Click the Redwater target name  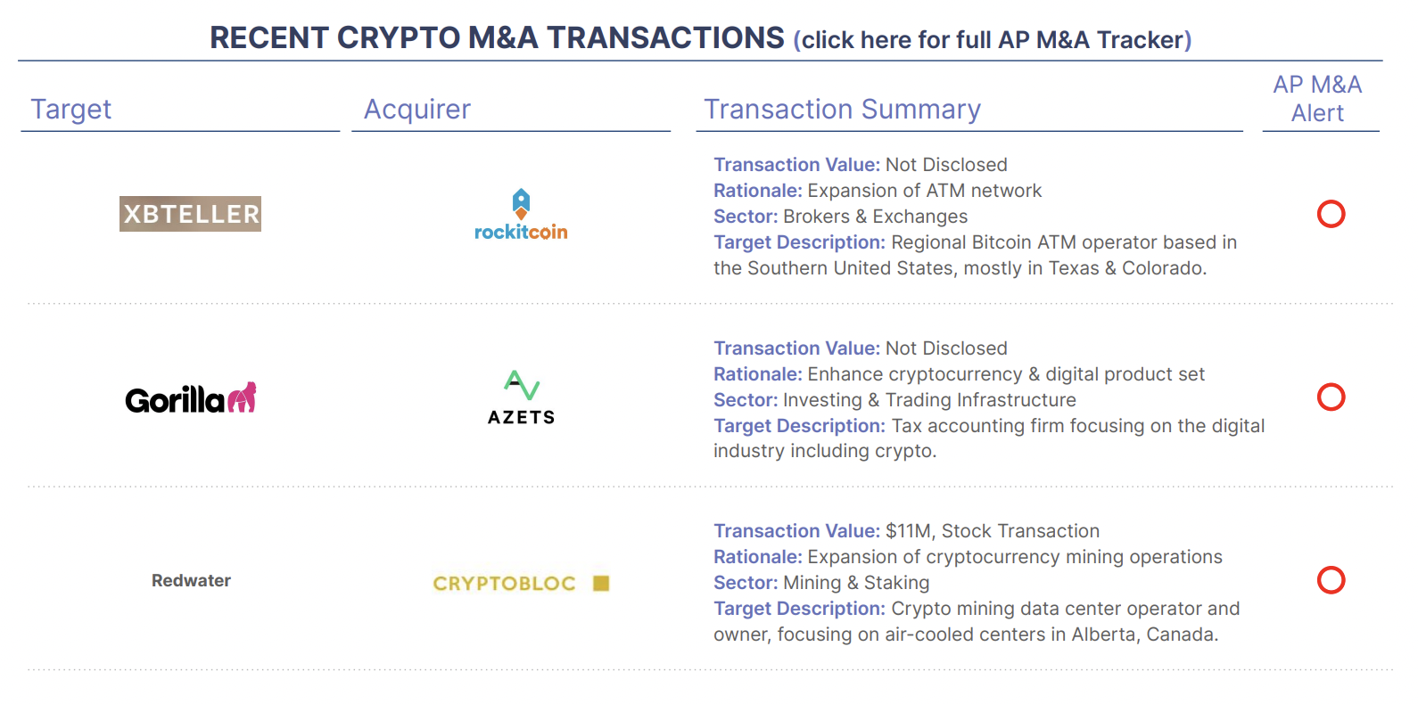tap(191, 581)
